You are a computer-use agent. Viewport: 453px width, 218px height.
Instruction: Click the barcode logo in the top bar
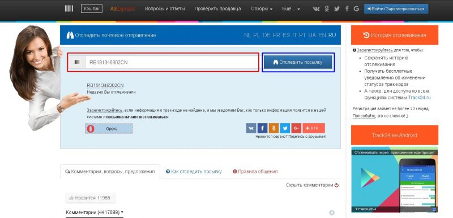[69, 8]
